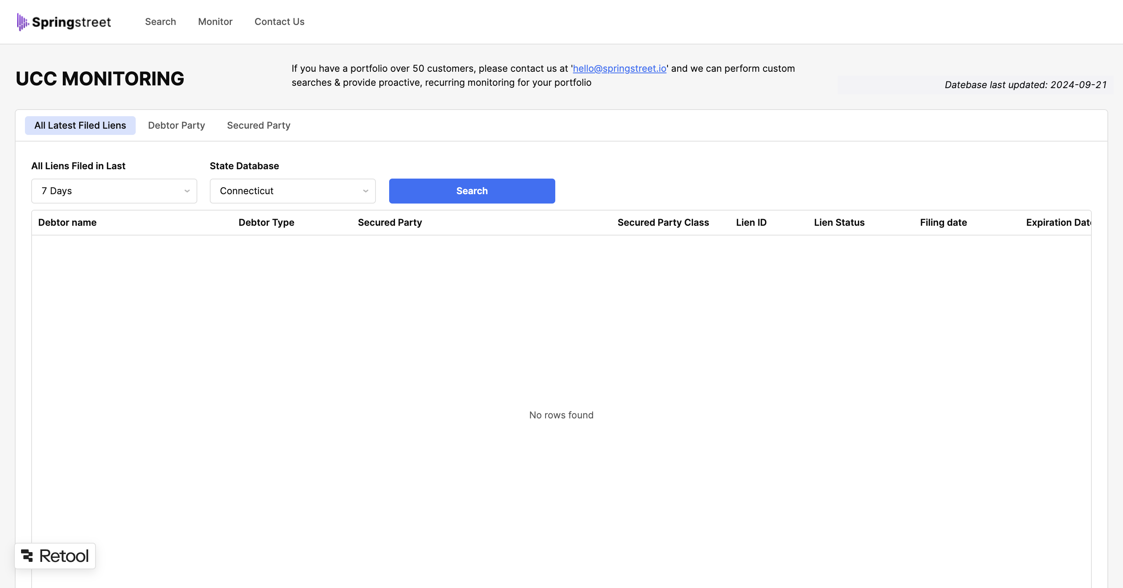Image resolution: width=1123 pixels, height=588 pixels.
Task: Click the Retool watermark icon
Action: (27, 555)
